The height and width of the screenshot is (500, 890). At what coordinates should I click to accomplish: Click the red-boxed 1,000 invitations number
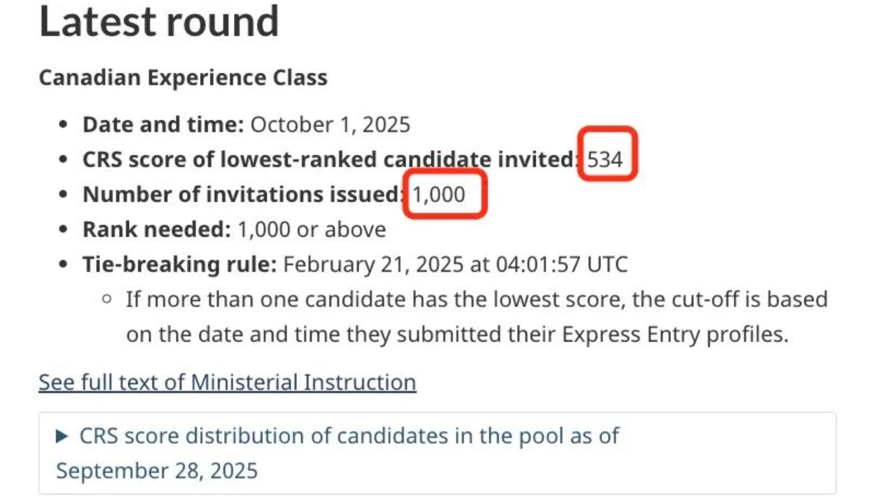click(x=439, y=194)
